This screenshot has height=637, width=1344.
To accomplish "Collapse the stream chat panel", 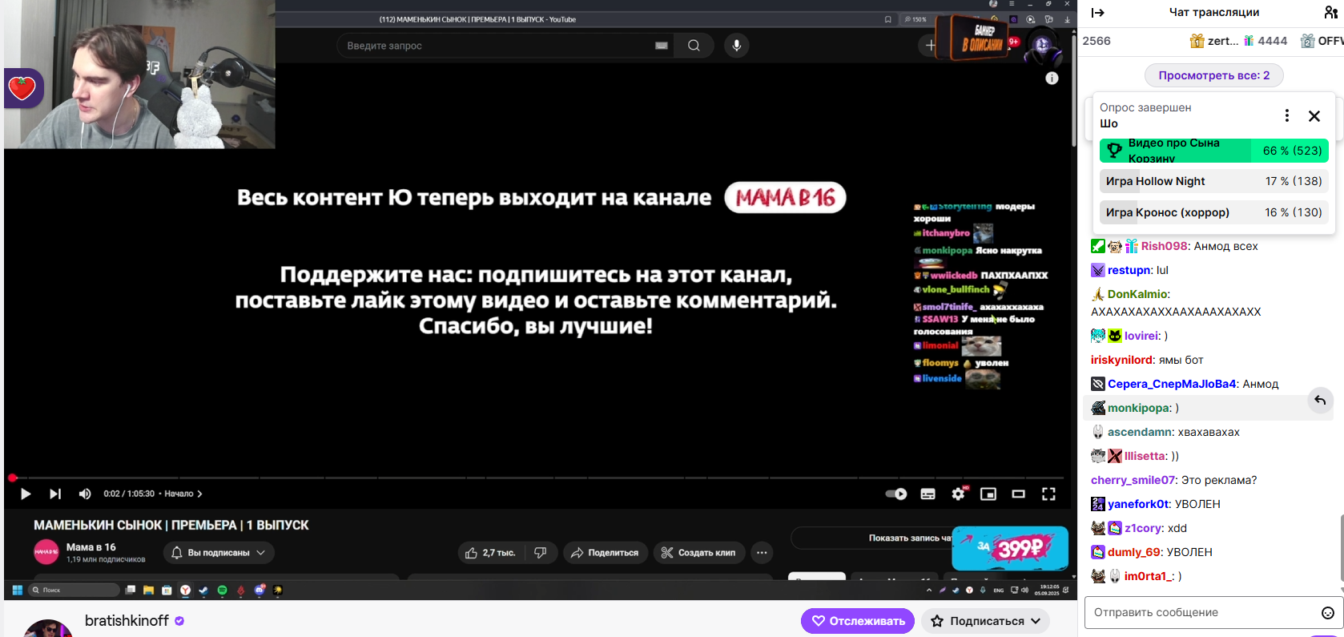I will pos(1098,12).
